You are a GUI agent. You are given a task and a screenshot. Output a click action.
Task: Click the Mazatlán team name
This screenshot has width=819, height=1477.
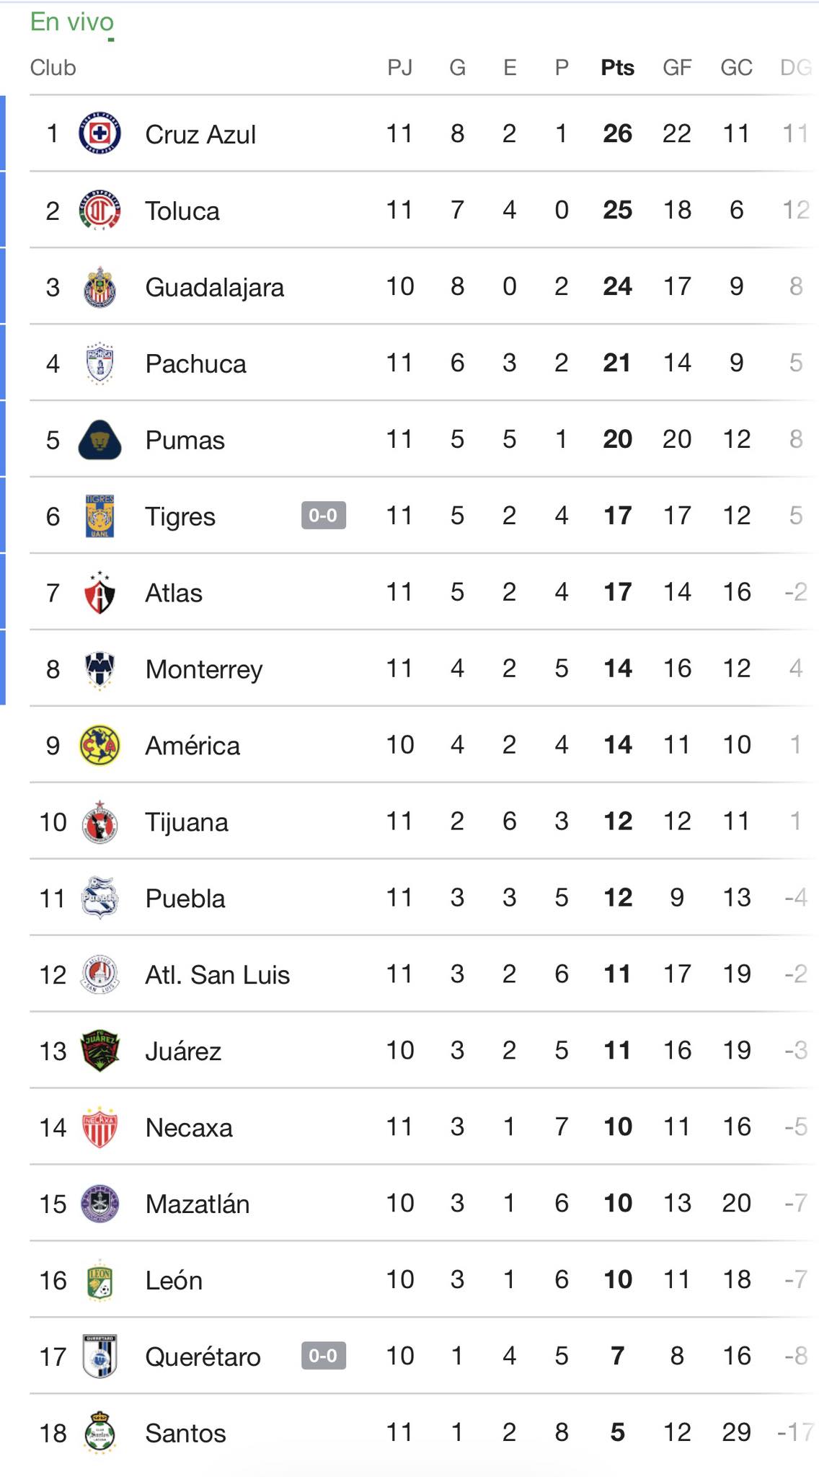[197, 1204]
